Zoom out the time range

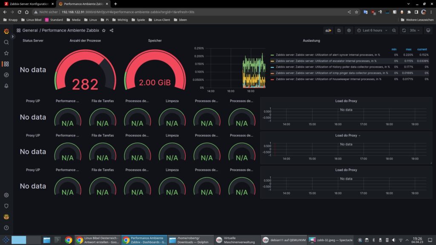(x=394, y=30)
